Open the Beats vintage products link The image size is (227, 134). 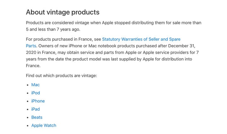37,117
